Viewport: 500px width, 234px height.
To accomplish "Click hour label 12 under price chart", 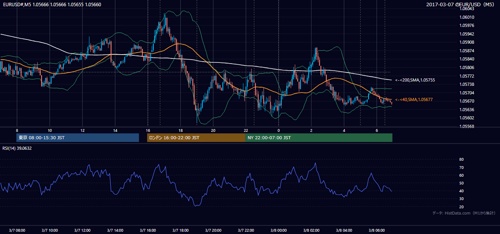I will click(83, 130).
